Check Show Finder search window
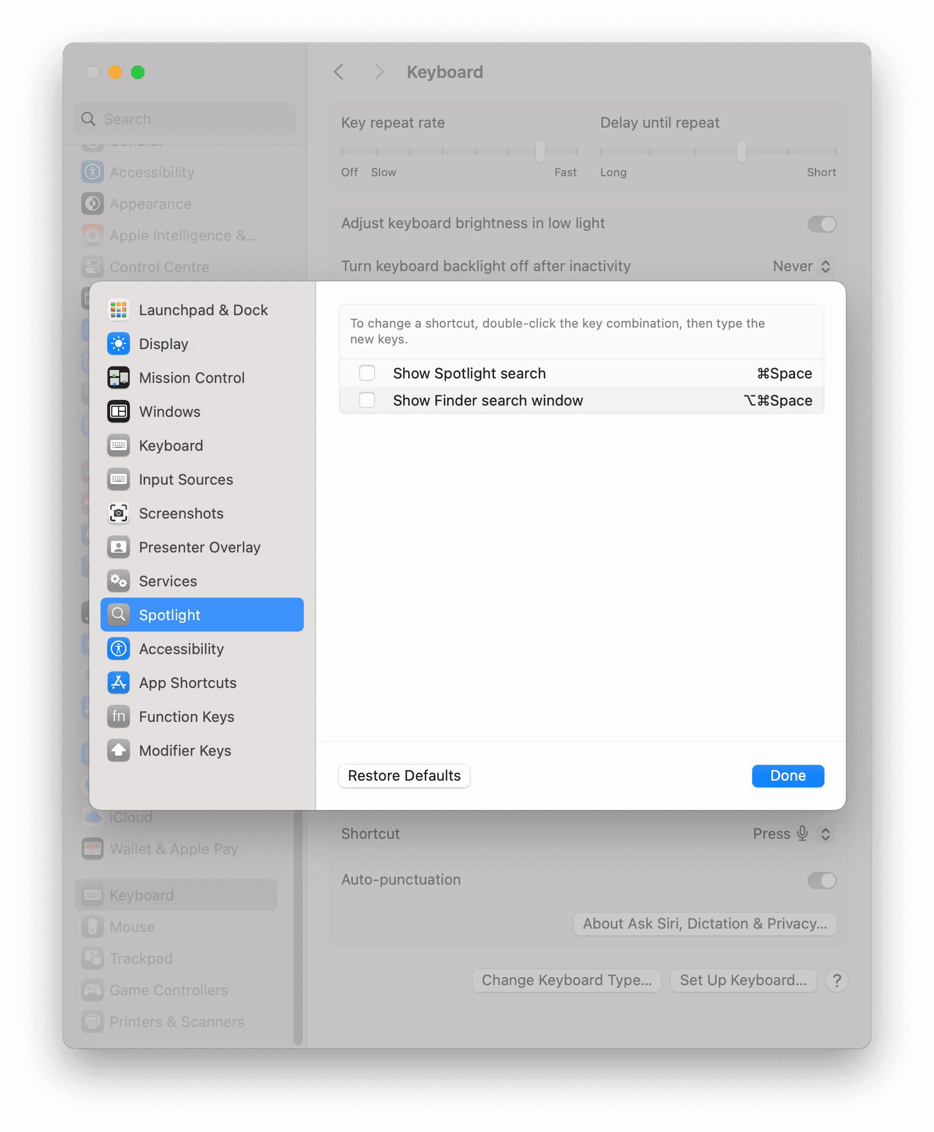 [367, 400]
